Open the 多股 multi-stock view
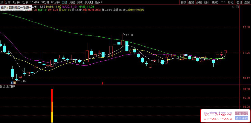Image resolution: width=251 pixels, height=123 pixels. [199, 2]
